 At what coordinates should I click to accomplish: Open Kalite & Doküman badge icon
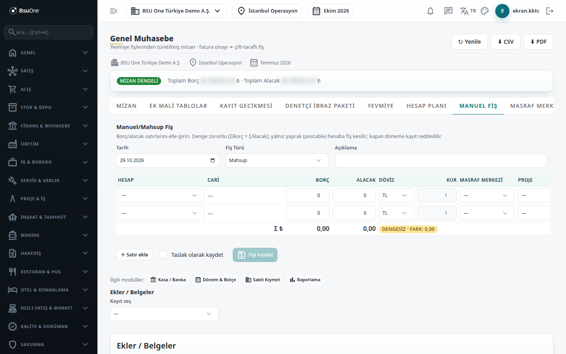pyautogui.click(x=13, y=326)
